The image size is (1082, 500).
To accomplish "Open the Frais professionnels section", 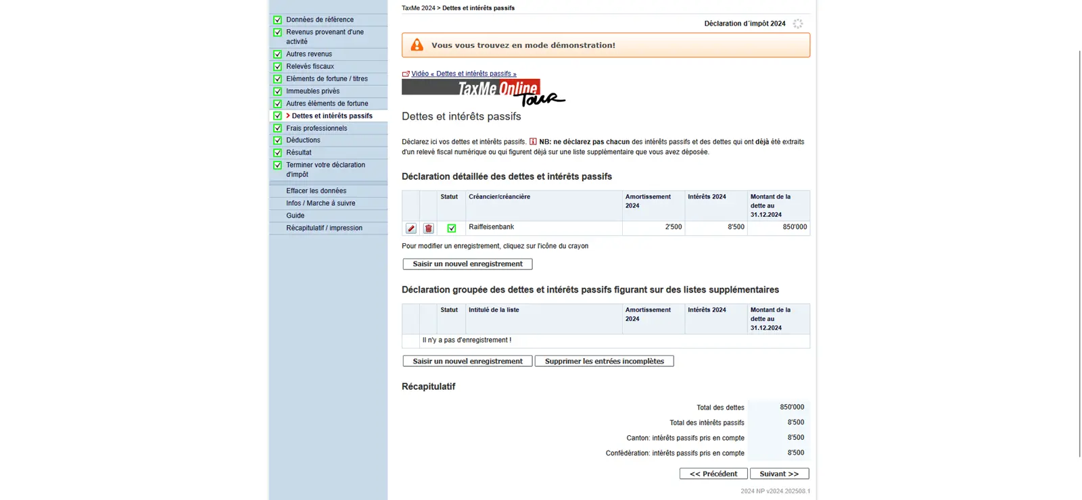I will coord(316,128).
